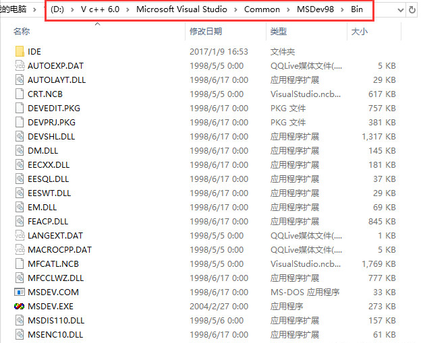Select the MFCATL.NCB file icon
Screen dimensions: 421x343
point(19,263)
